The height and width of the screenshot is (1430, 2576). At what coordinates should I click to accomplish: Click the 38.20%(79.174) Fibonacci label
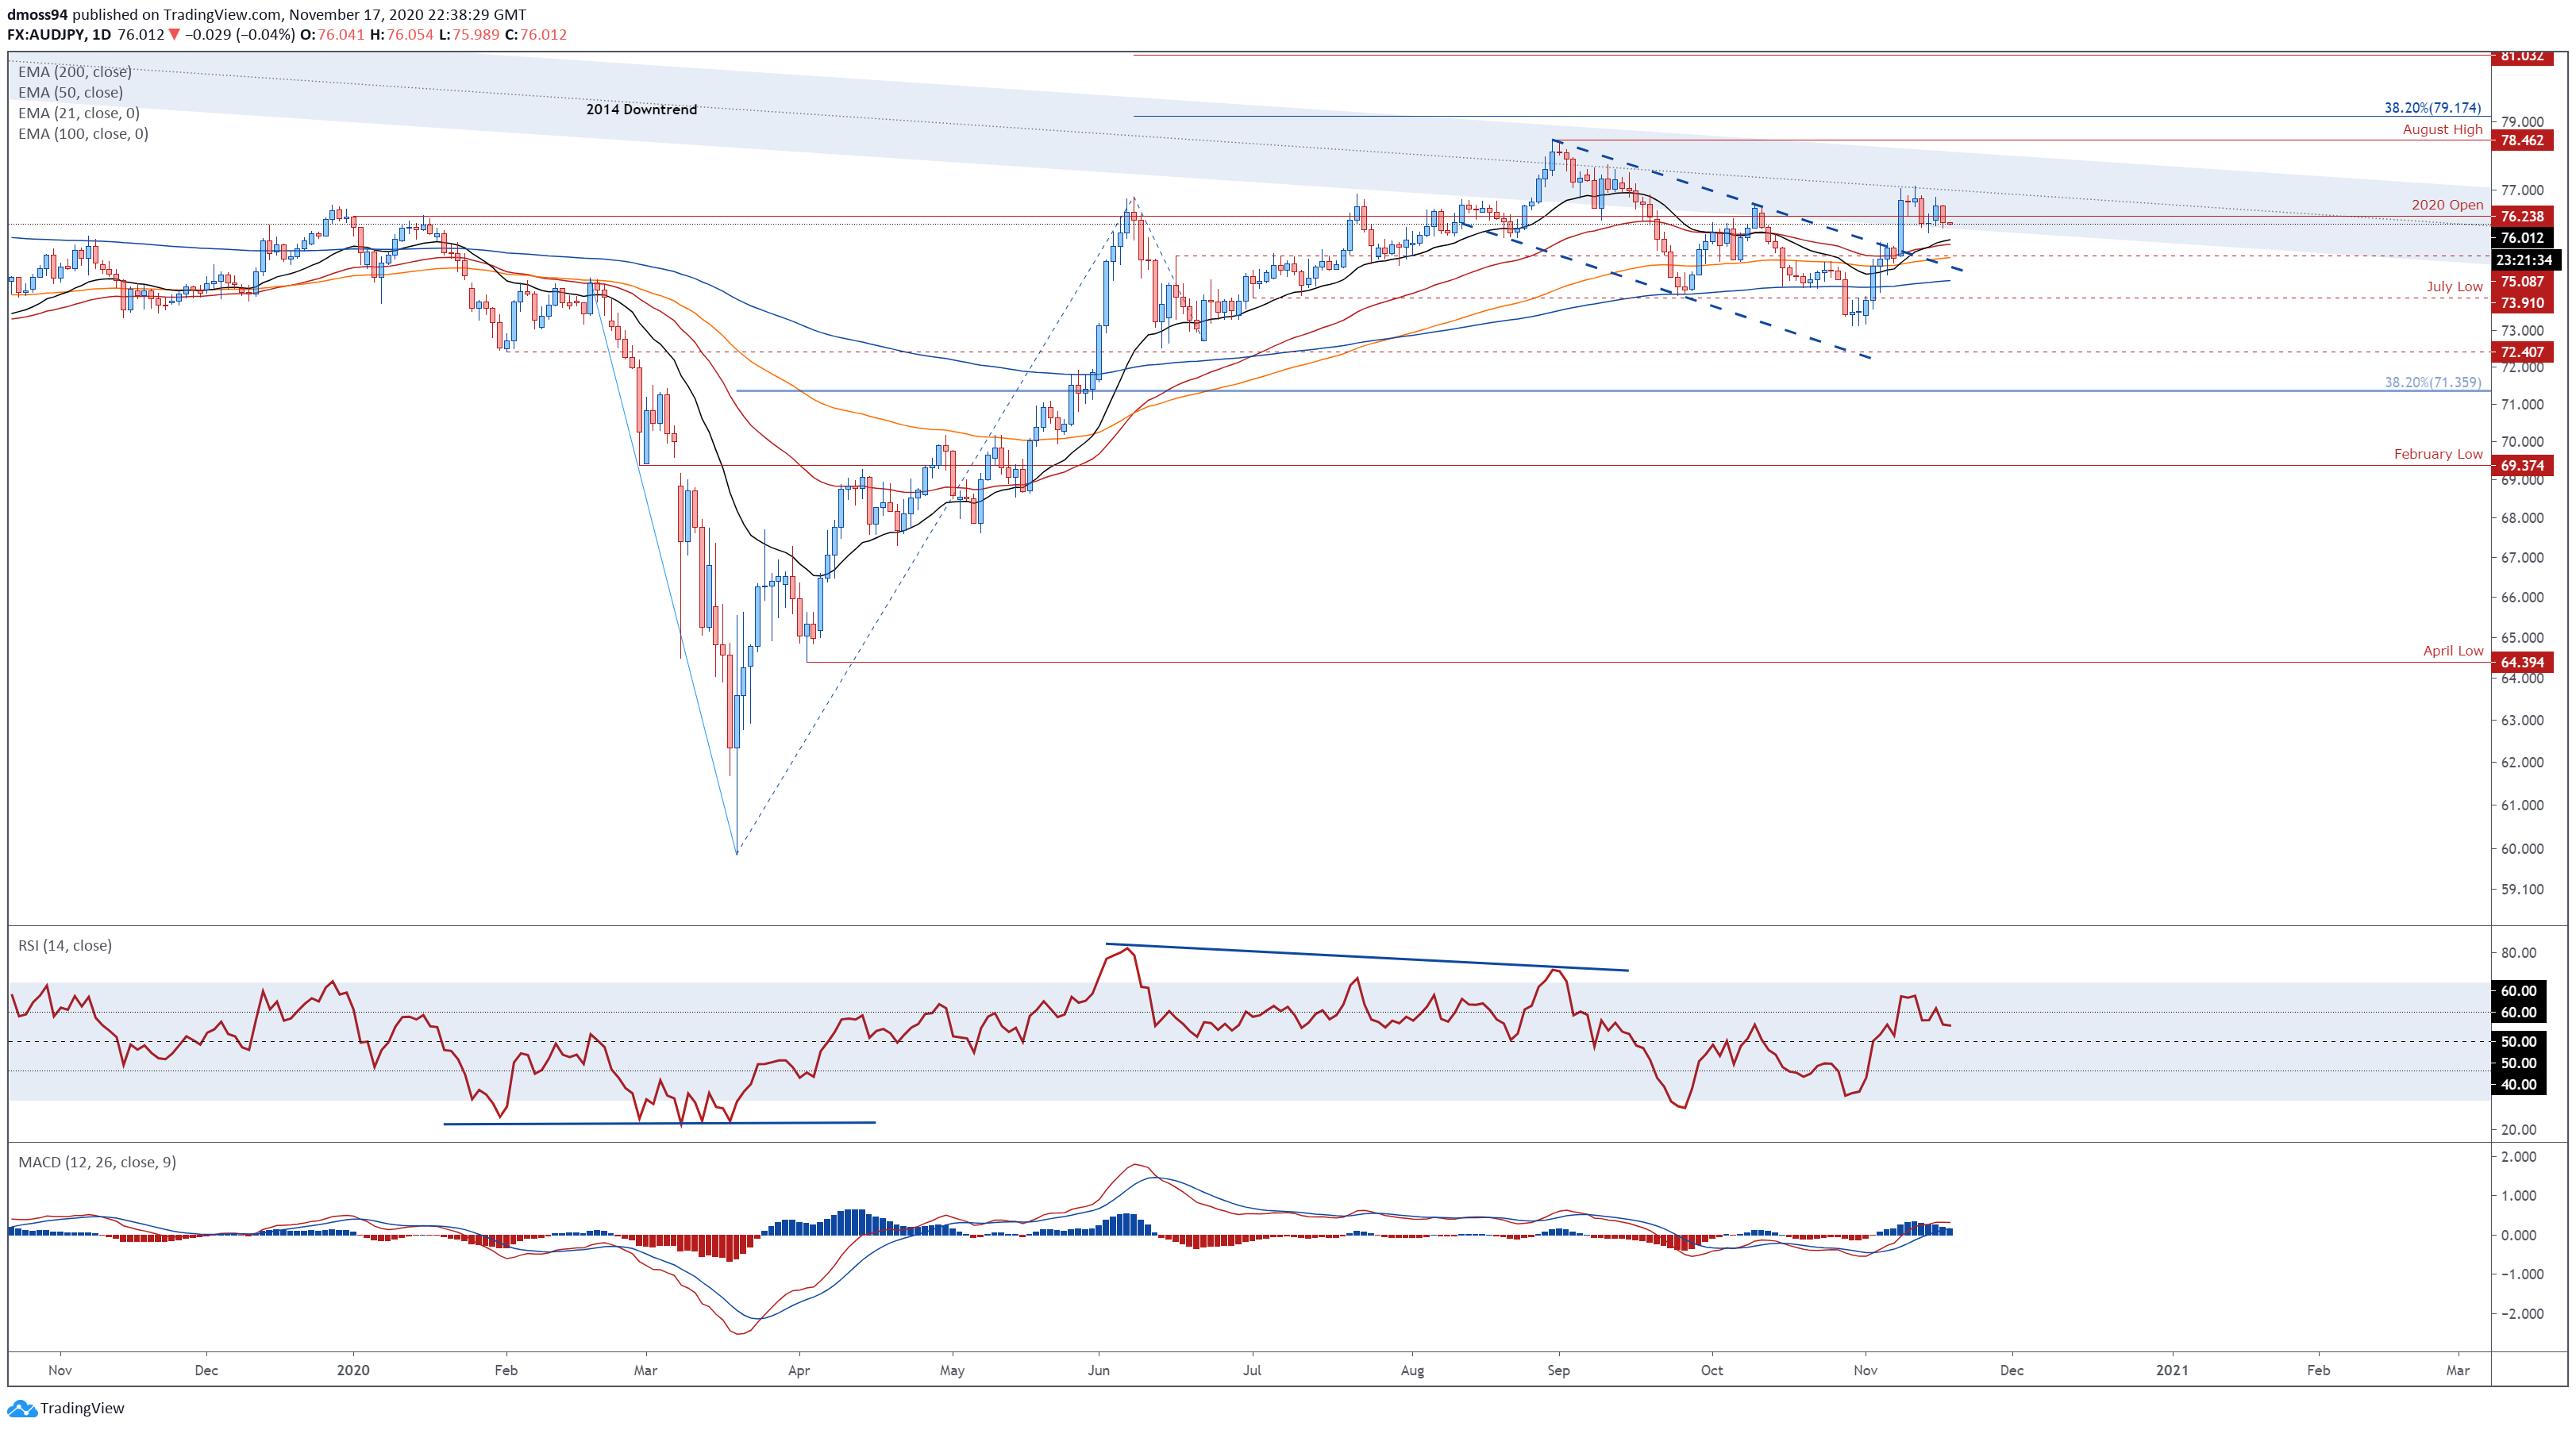click(x=2432, y=107)
